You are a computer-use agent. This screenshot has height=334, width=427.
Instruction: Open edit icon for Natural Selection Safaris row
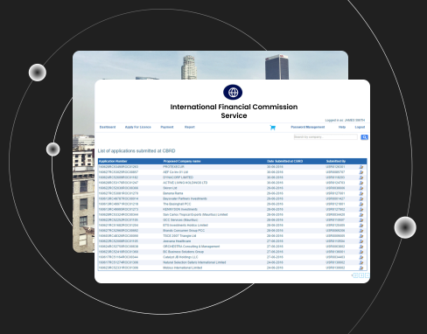pos(361,262)
